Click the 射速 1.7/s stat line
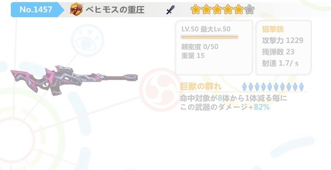The height and width of the screenshot is (170, 331). pyautogui.click(x=280, y=63)
